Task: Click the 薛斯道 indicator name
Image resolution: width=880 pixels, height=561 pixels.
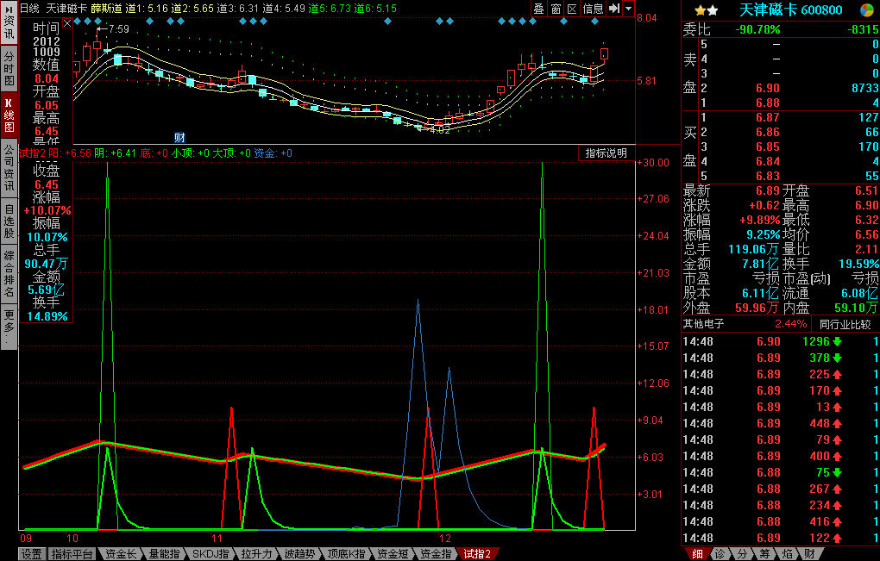Action: (x=106, y=9)
